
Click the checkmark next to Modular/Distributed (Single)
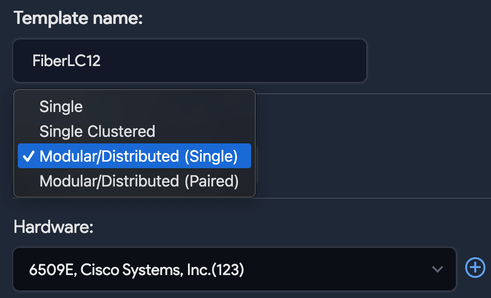pyautogui.click(x=30, y=156)
